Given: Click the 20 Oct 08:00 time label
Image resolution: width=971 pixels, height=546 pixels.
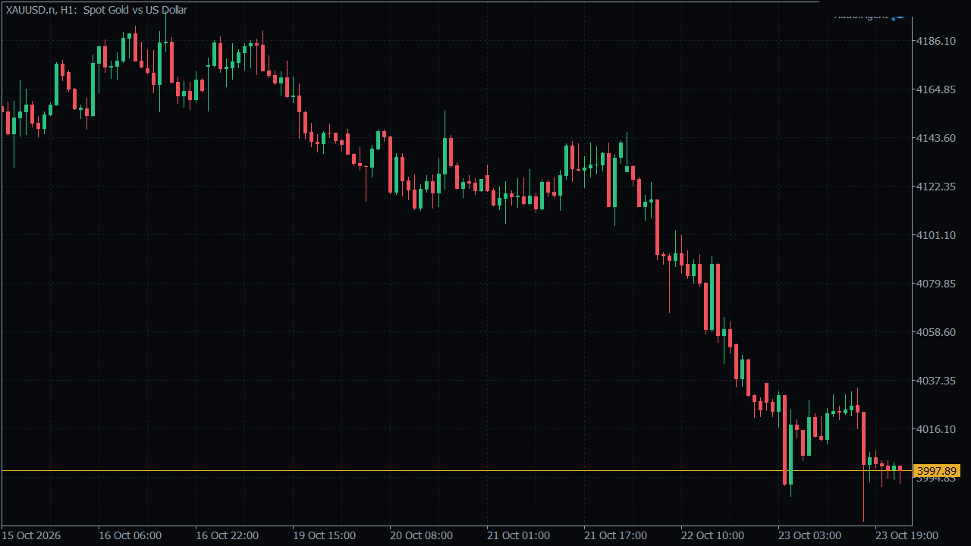Looking at the screenshot, I should click(422, 535).
